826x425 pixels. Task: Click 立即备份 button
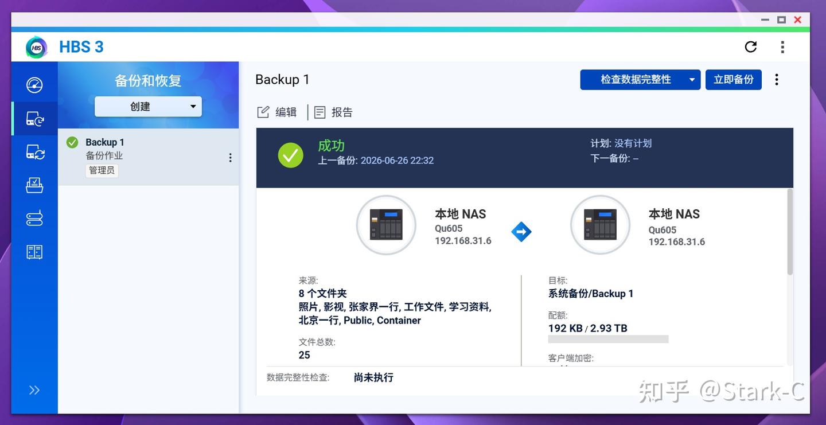pos(734,80)
